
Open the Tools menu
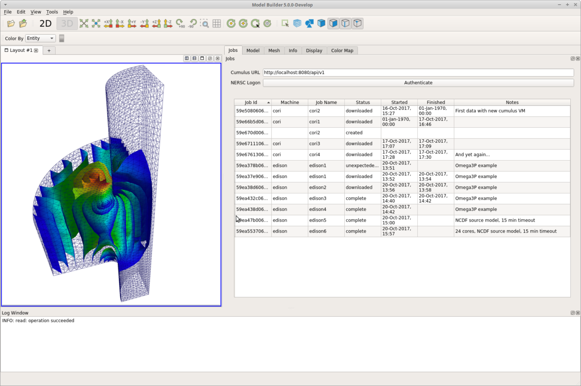[x=52, y=12]
